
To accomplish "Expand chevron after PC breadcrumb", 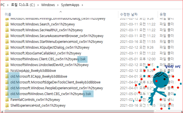I will point(8,5).
